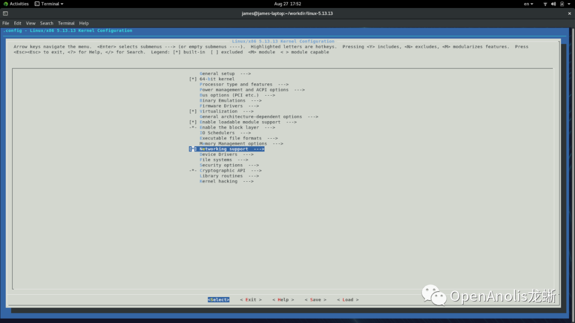Open the File menu
The height and width of the screenshot is (323, 575).
coord(6,23)
